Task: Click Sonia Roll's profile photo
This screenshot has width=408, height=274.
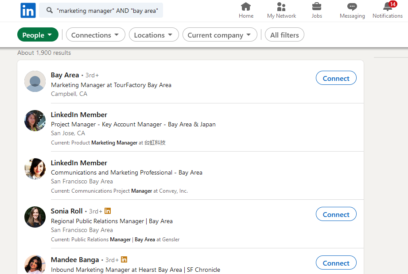Action: point(35,217)
